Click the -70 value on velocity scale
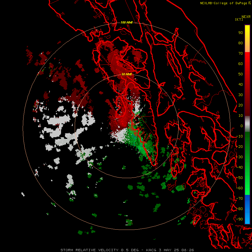 (x=239, y=199)
